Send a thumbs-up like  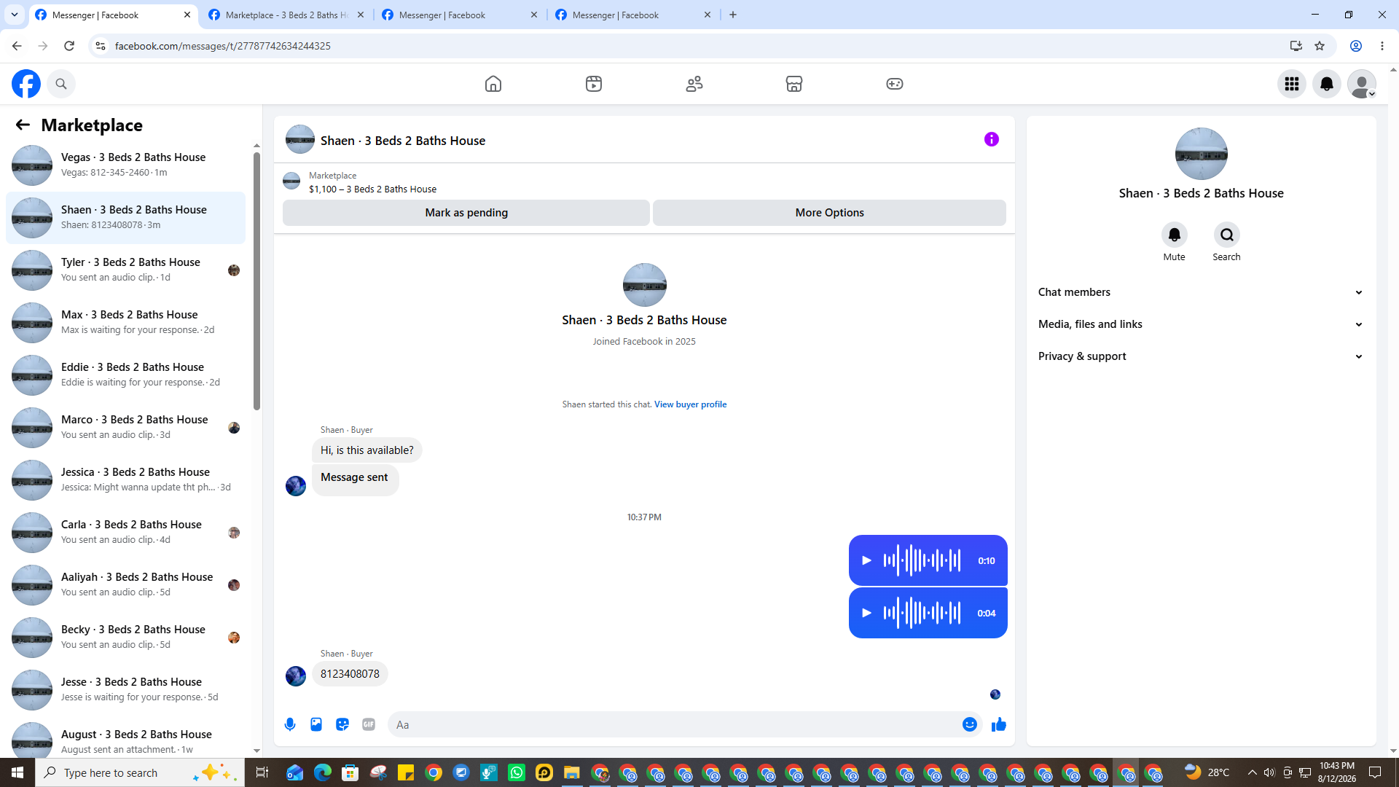click(999, 724)
